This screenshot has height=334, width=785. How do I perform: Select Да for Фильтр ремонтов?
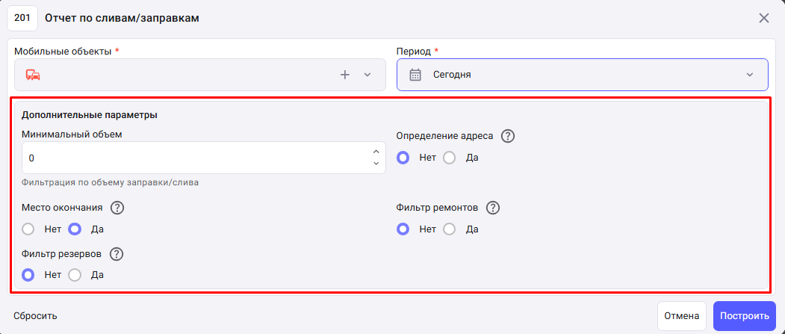click(x=450, y=229)
